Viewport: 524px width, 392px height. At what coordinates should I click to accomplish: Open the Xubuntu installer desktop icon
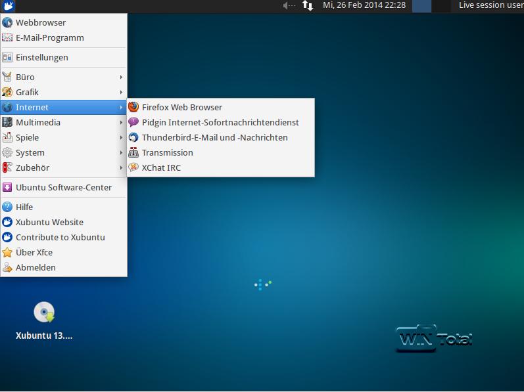tap(44, 313)
